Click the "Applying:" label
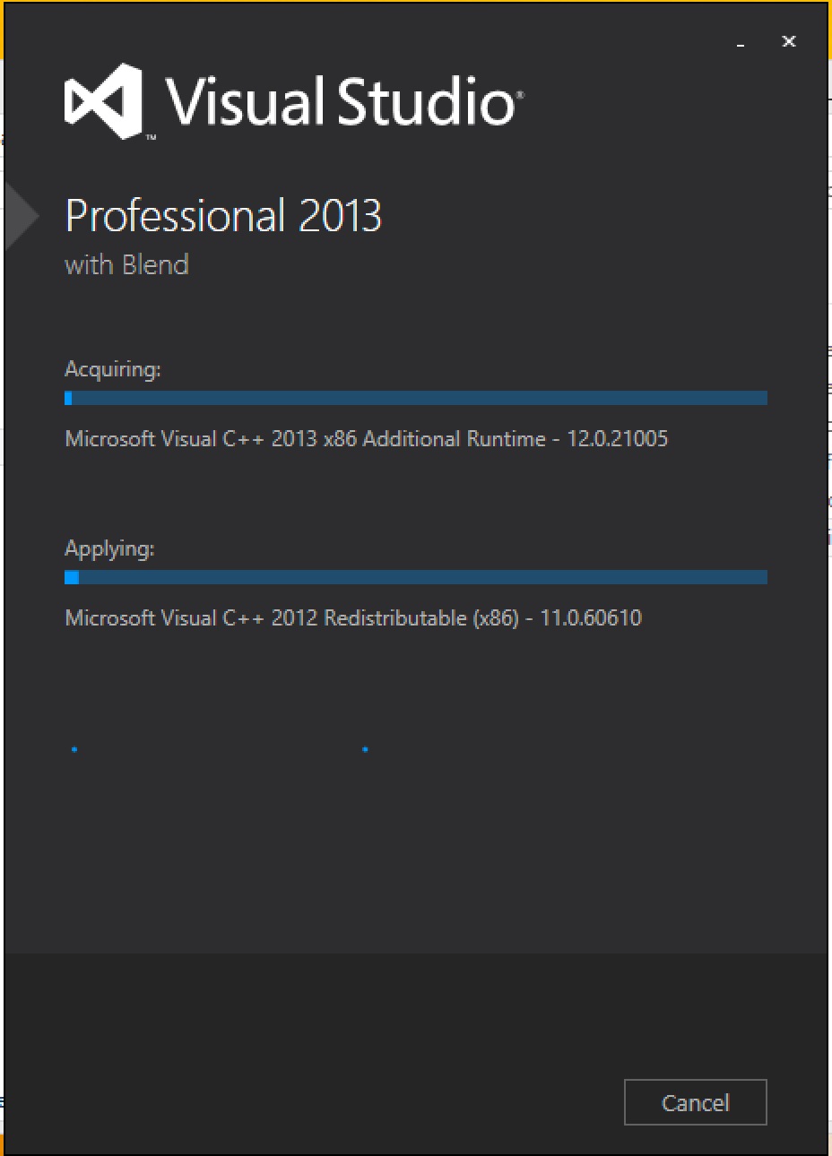The height and width of the screenshot is (1156, 832). click(109, 548)
